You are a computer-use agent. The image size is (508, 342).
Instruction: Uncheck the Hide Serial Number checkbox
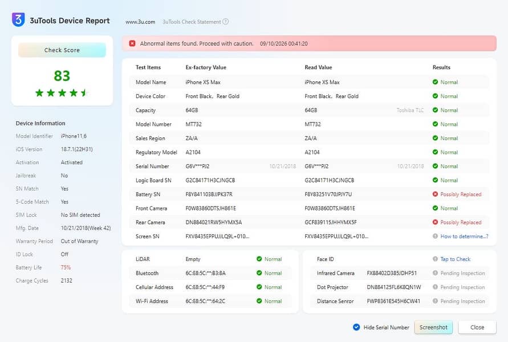pos(356,327)
